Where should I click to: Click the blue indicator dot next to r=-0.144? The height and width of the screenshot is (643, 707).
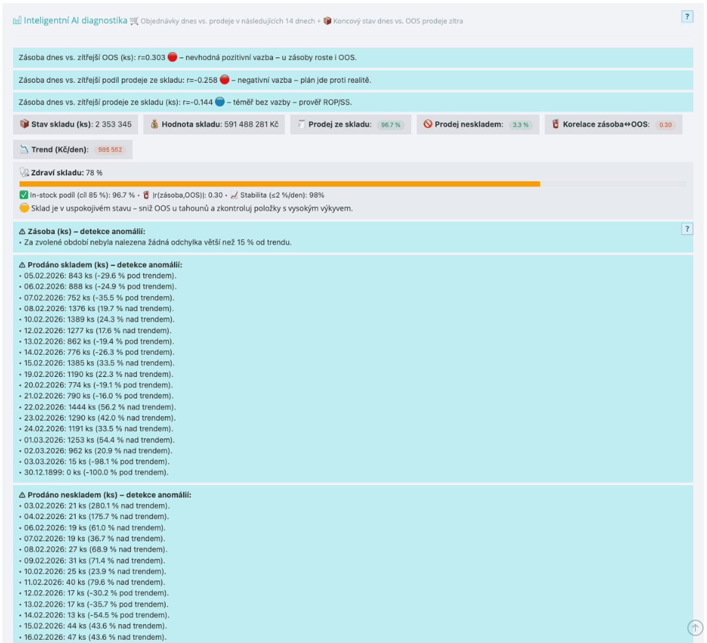click(220, 102)
